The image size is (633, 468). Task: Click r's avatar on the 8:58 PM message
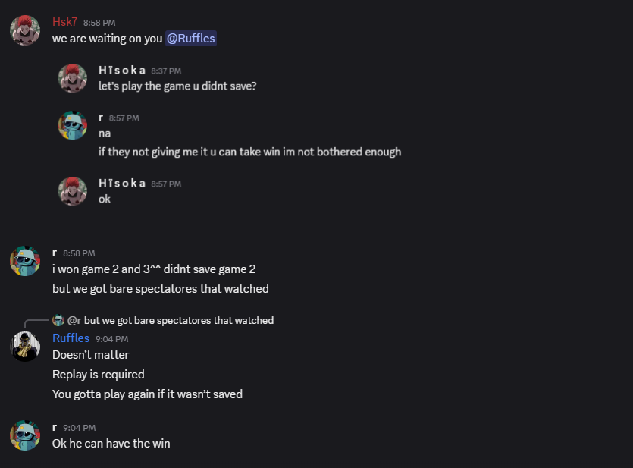pos(25,260)
